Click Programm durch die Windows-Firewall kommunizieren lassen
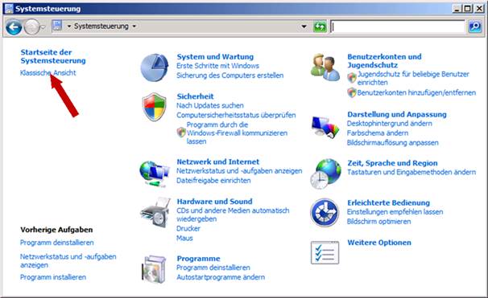Image resolution: width=488 pixels, height=298 pixels. pyautogui.click(x=237, y=133)
